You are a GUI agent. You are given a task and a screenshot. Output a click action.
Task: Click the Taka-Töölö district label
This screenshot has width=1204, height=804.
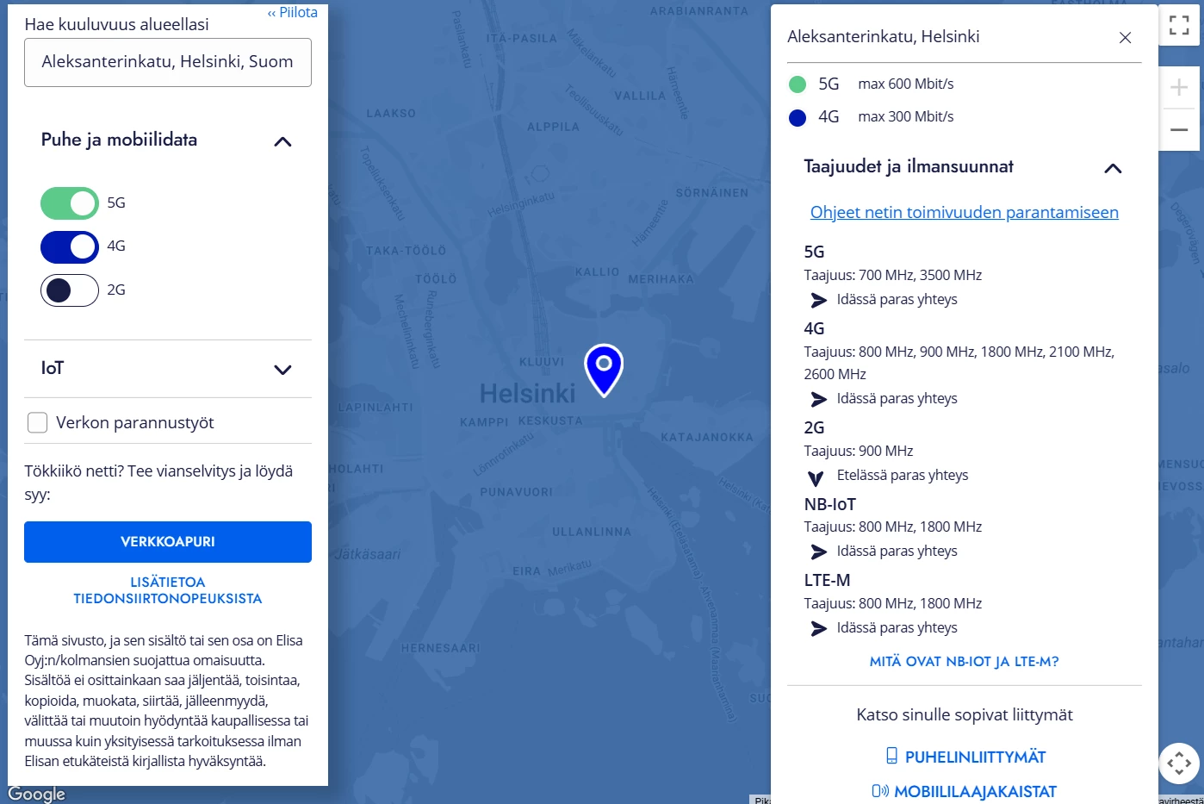click(407, 251)
